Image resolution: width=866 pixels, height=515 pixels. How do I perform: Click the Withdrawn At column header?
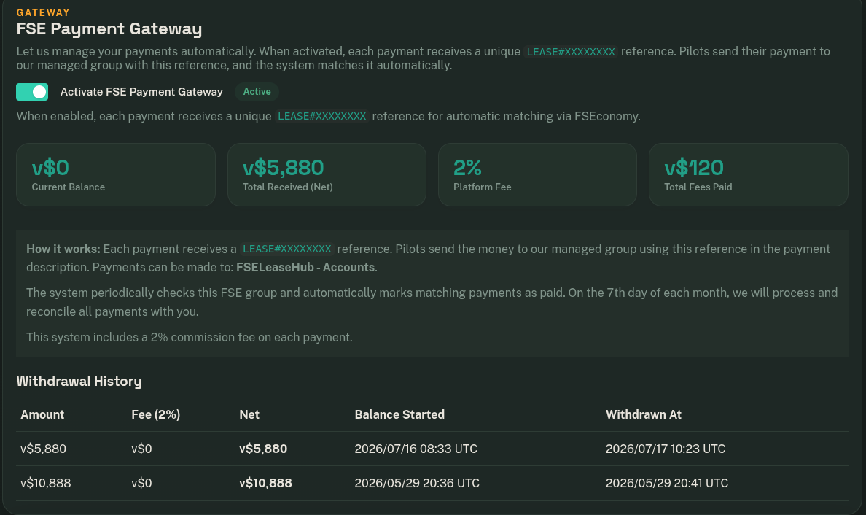coord(644,414)
